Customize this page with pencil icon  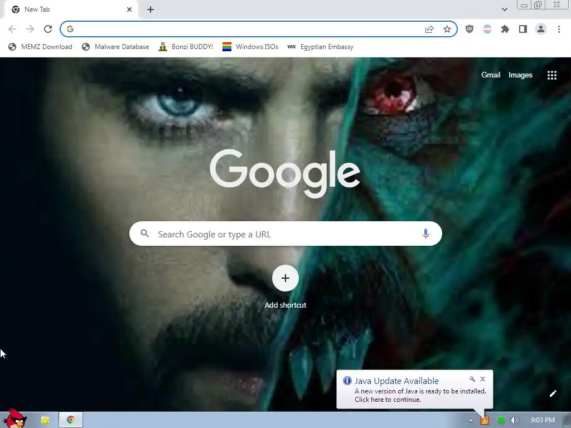pyautogui.click(x=553, y=393)
